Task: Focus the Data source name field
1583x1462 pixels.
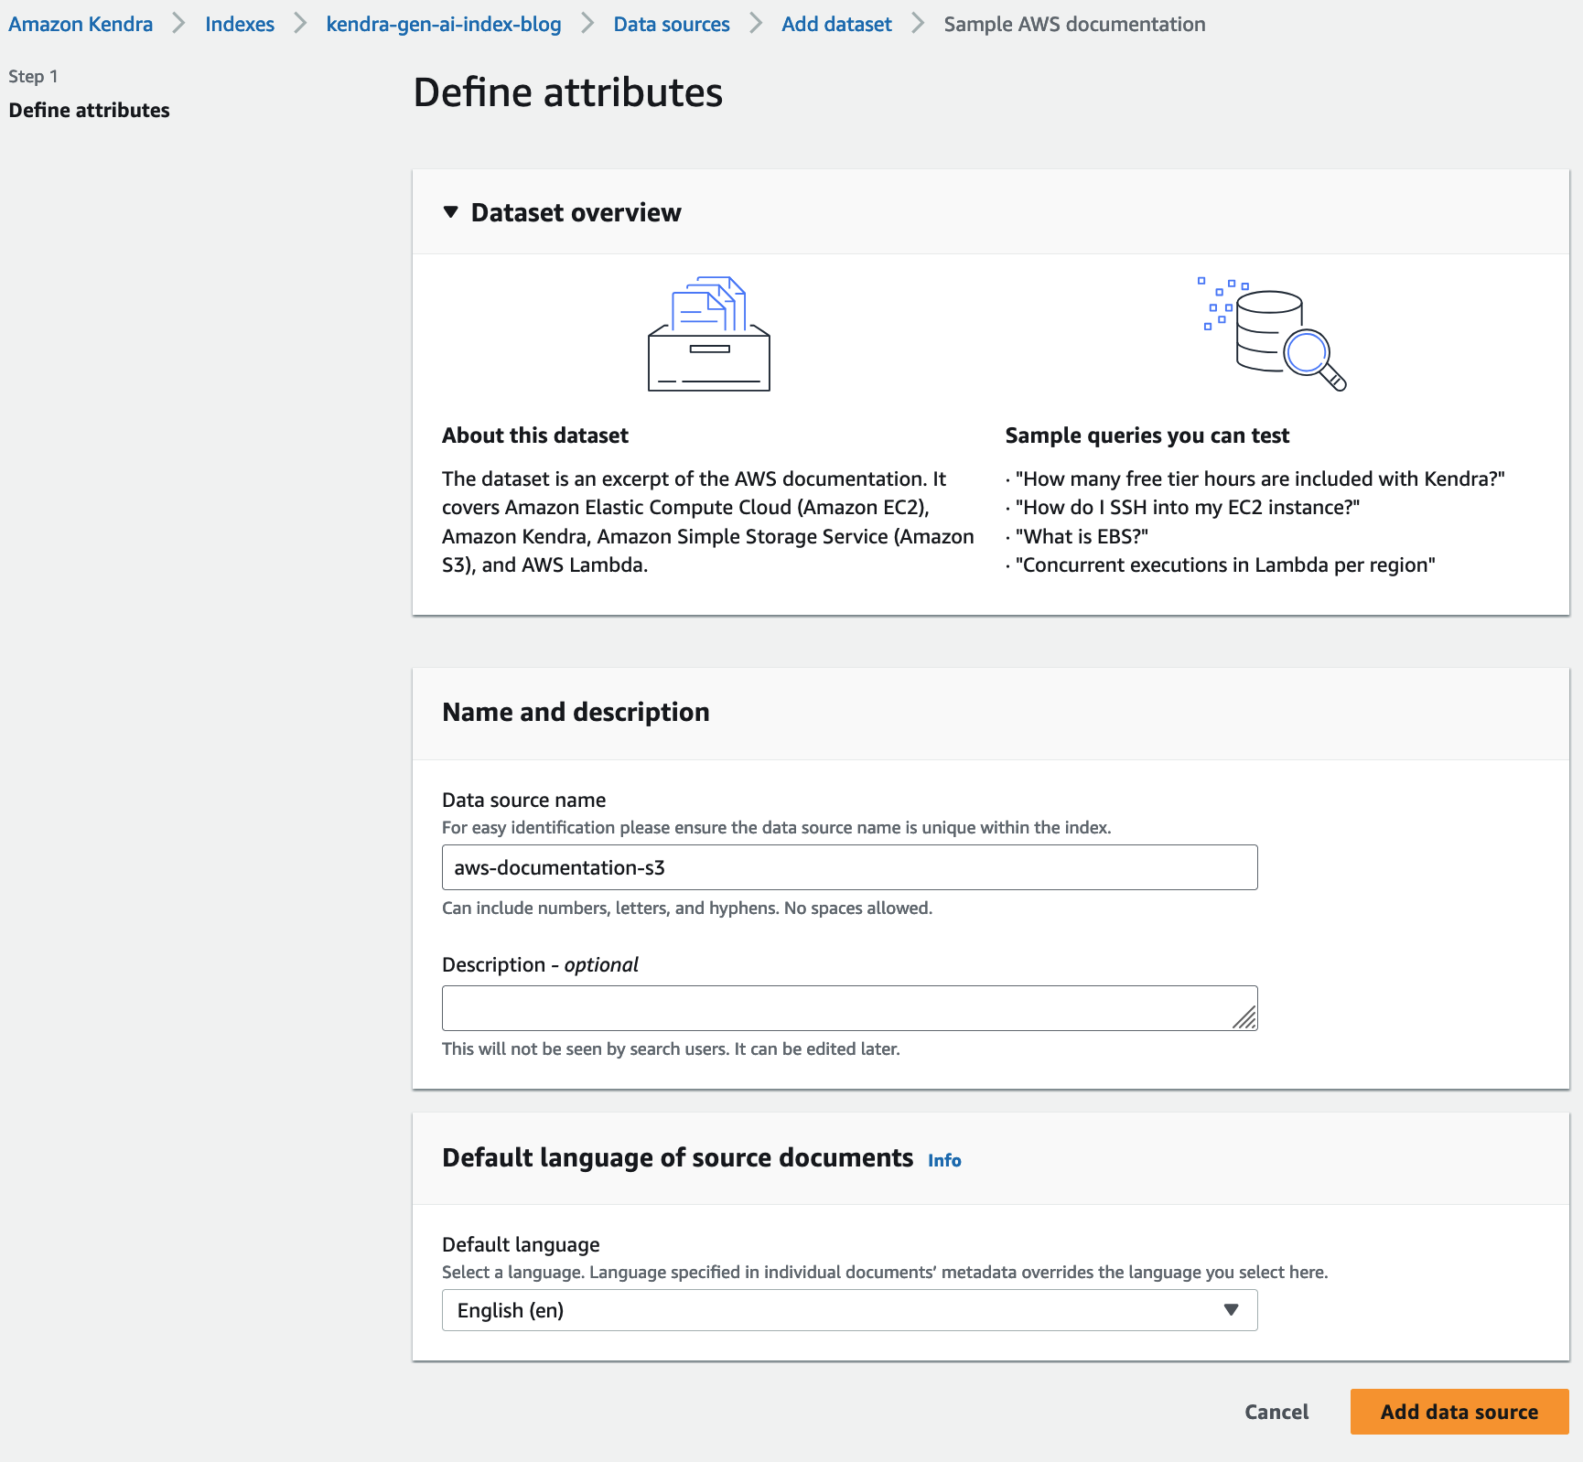Action: 849,867
